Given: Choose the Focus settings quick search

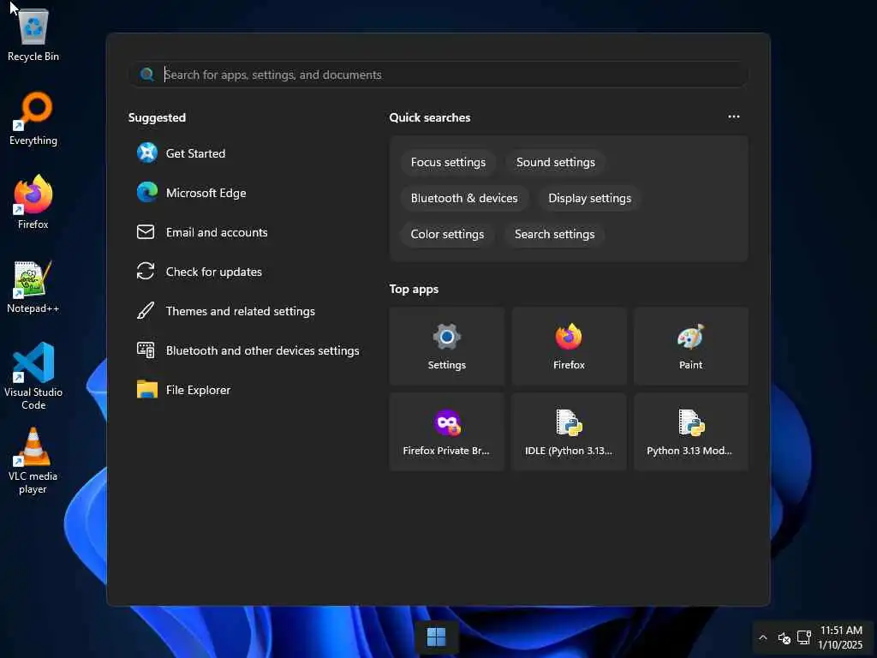Looking at the screenshot, I should pyautogui.click(x=448, y=162).
